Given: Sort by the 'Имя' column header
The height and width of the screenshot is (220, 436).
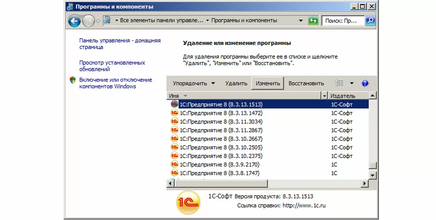Looking at the screenshot, I should point(244,96).
